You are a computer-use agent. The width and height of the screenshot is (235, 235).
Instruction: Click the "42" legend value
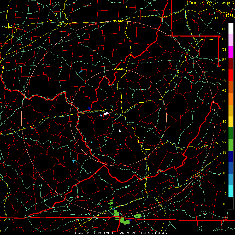click(224, 91)
